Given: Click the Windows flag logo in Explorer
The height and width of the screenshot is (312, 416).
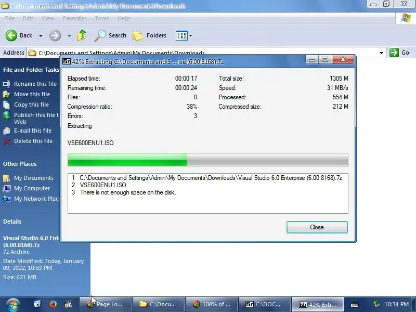Looking at the screenshot, I should (406, 18).
